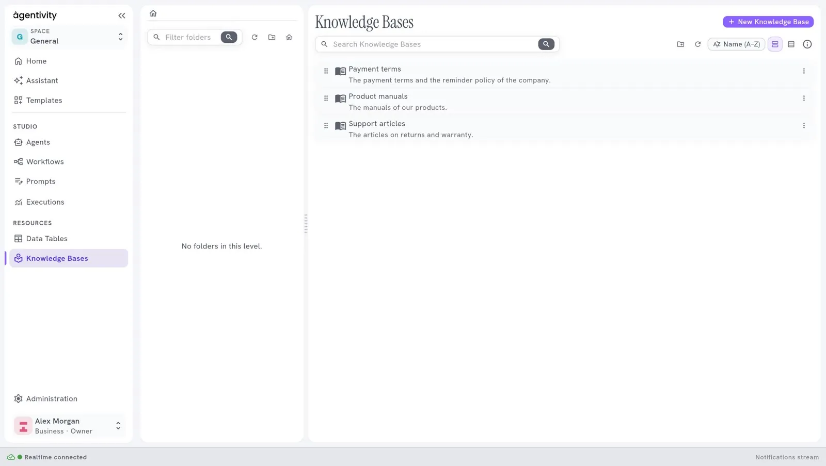
Task: Expand Alex Morgan account menu
Action: [69, 426]
